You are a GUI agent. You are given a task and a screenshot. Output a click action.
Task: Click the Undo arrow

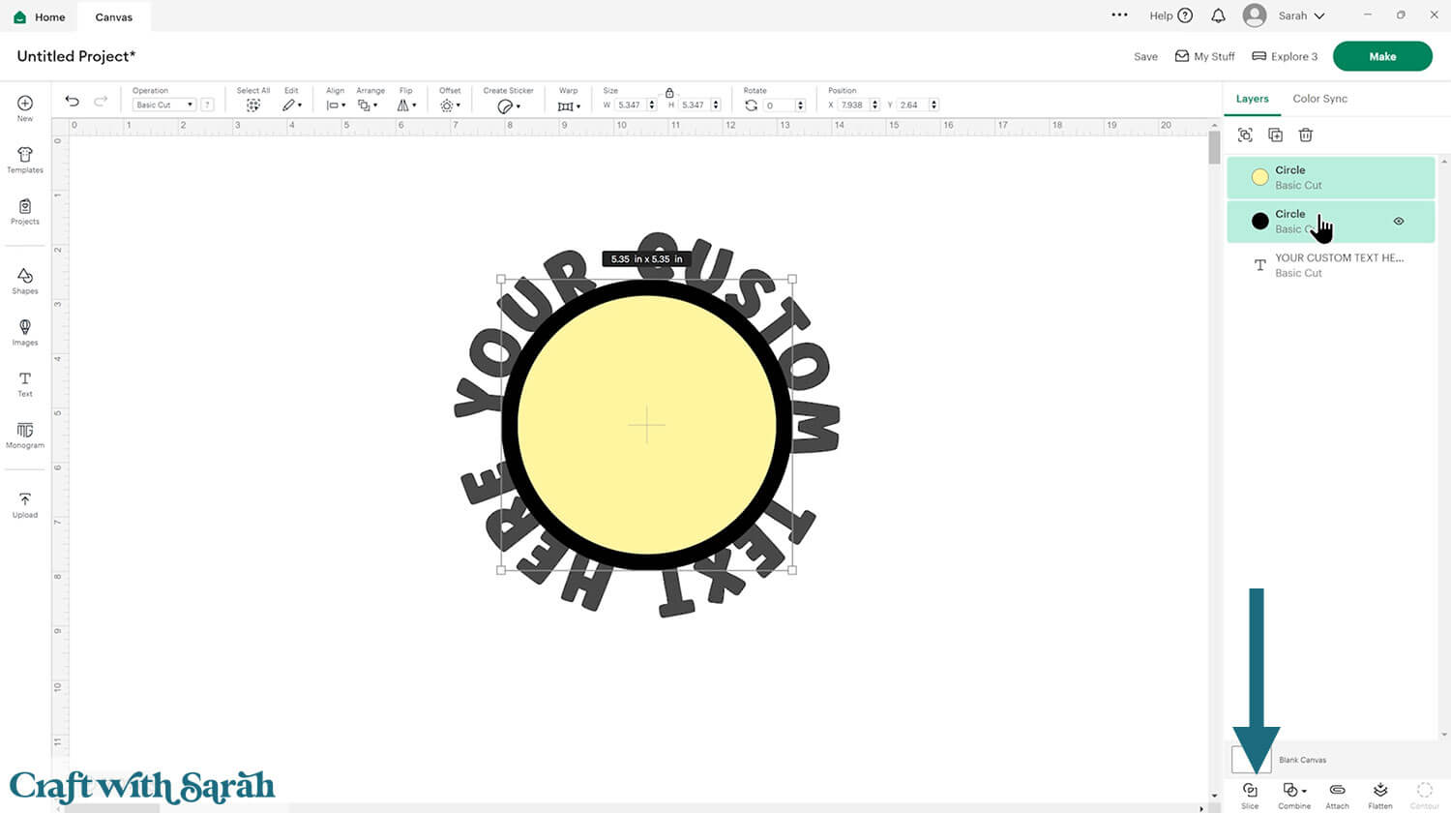72,102
